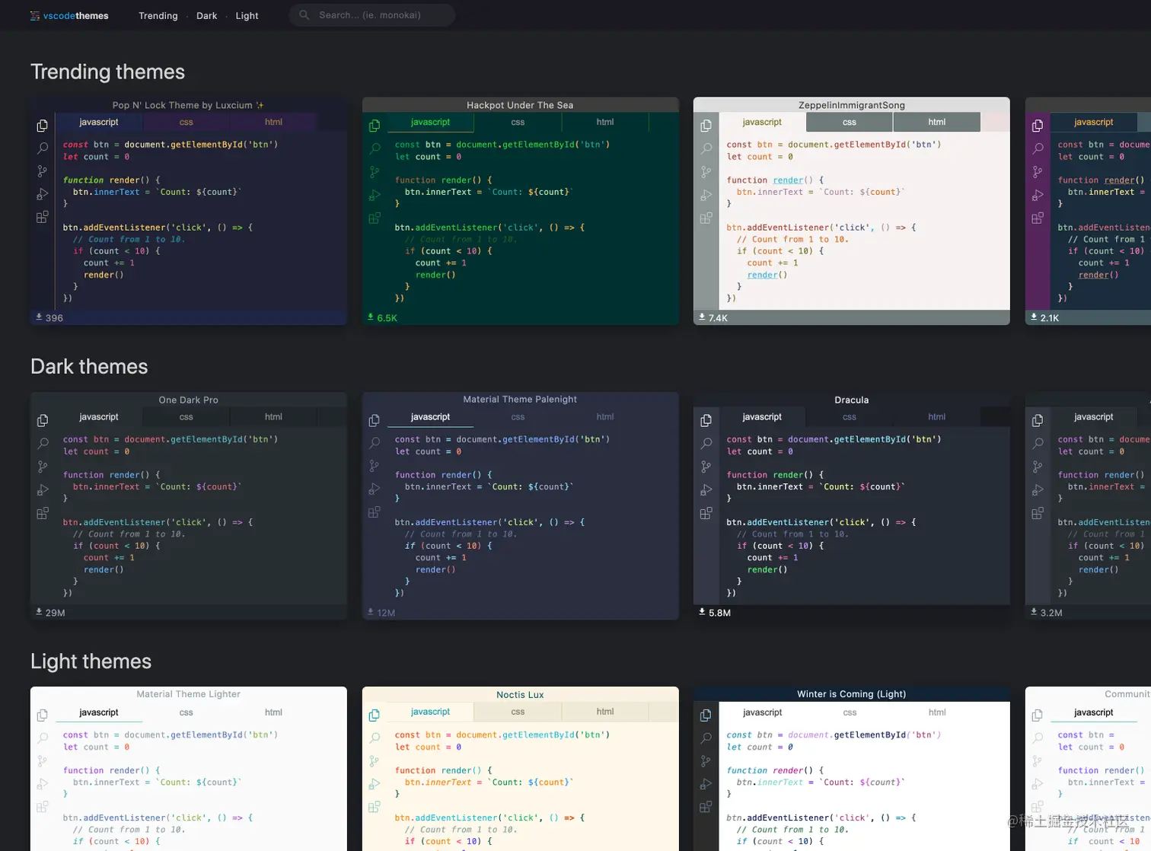Open One Dark Pro theme title

click(189, 400)
